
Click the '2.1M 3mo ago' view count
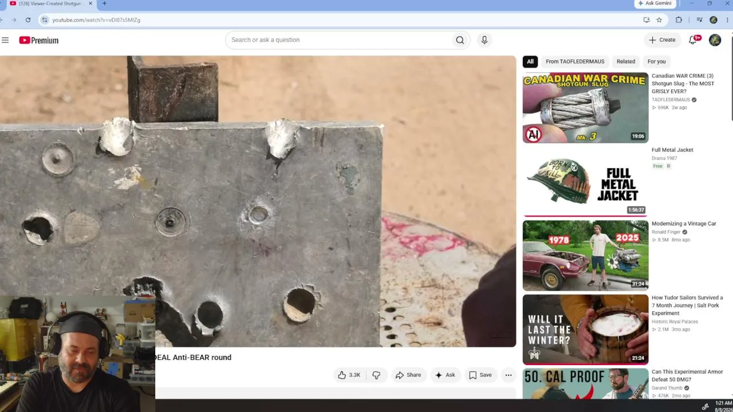[x=671, y=330]
